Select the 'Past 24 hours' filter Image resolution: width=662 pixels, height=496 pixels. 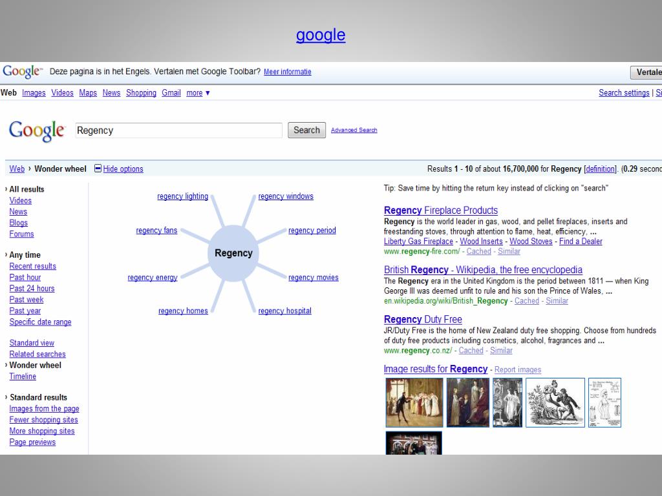32,289
